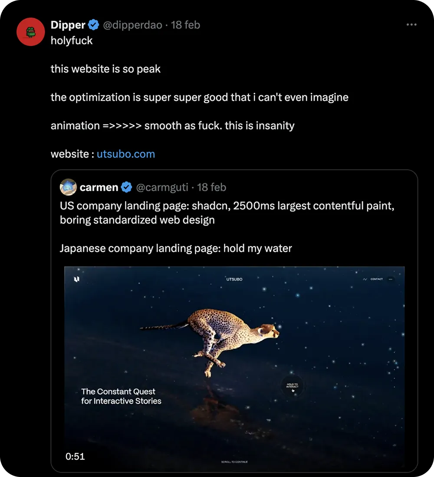This screenshot has width=434, height=477.
Task: Open the @dipperdao handle
Action: point(132,25)
